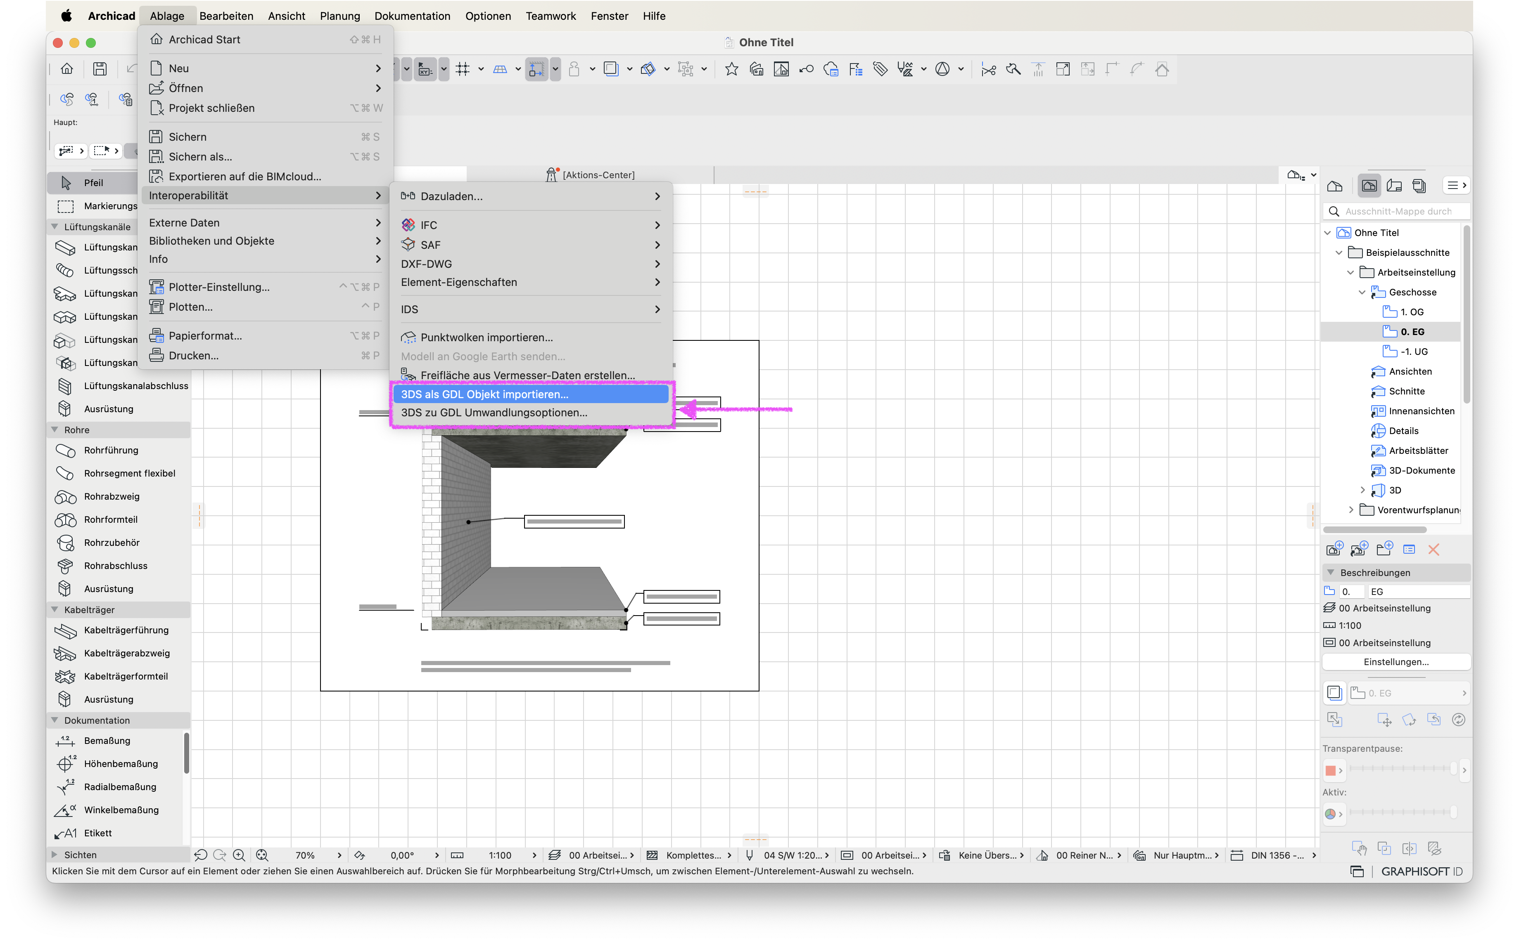Expand the Vorentwurfsplanung folder
This screenshot has width=1519, height=944.
(x=1351, y=510)
